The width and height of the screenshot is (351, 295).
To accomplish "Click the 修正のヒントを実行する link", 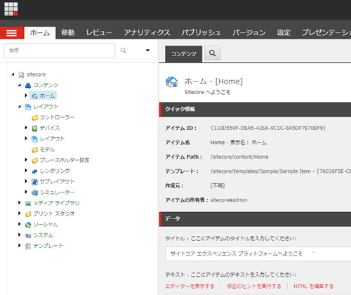I will tap(254, 287).
